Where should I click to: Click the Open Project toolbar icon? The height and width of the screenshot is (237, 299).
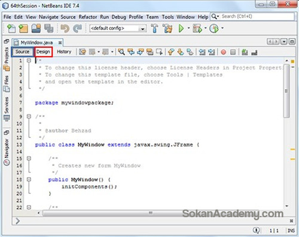click(x=36, y=28)
